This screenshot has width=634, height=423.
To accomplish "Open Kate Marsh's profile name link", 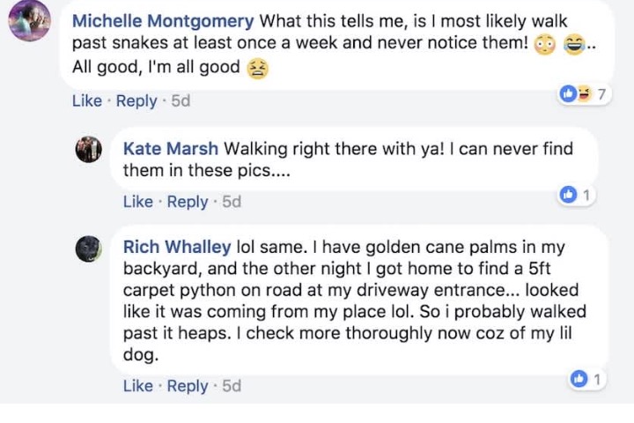I will pyautogui.click(x=172, y=149).
